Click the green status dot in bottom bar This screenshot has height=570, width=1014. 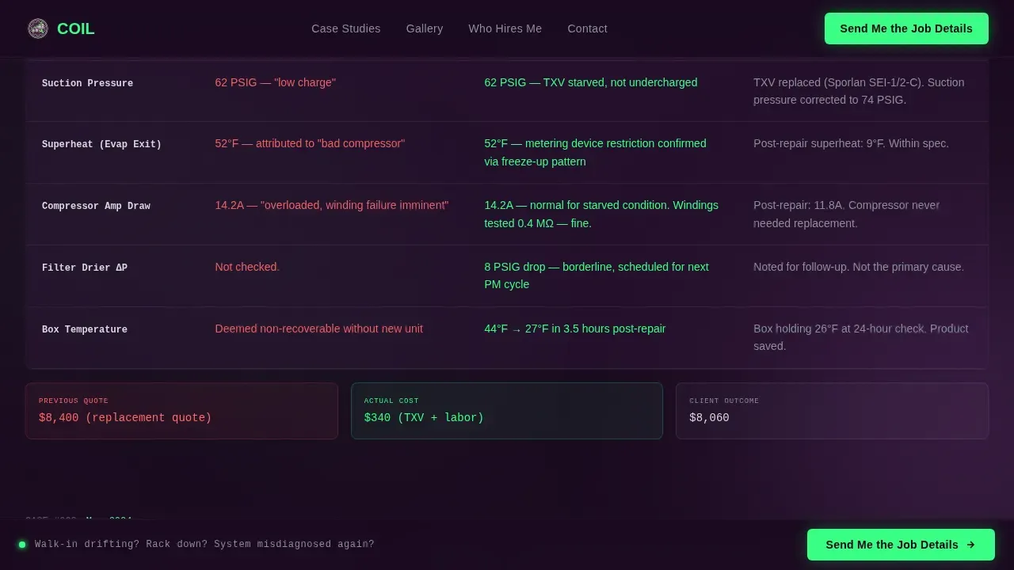point(22,545)
